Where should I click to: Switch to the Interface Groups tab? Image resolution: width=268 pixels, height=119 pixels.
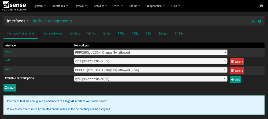pyautogui.click(x=52, y=33)
